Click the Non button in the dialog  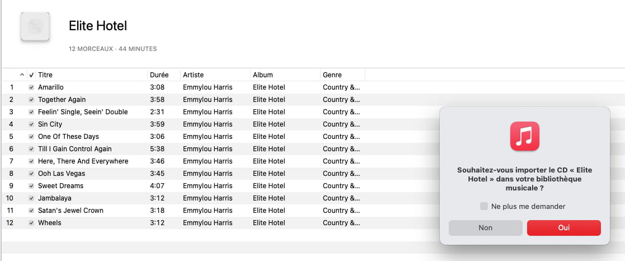click(x=486, y=228)
